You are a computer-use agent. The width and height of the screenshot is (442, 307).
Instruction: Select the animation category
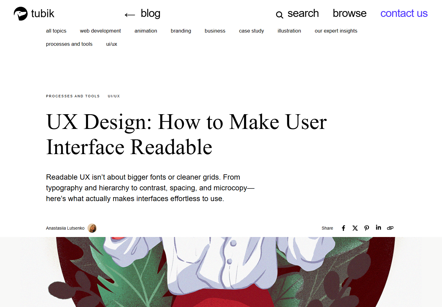click(x=146, y=31)
